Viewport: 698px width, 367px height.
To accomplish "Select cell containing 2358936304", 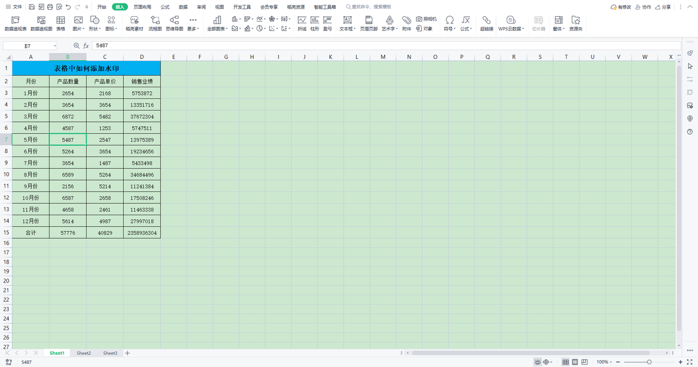I will [142, 233].
